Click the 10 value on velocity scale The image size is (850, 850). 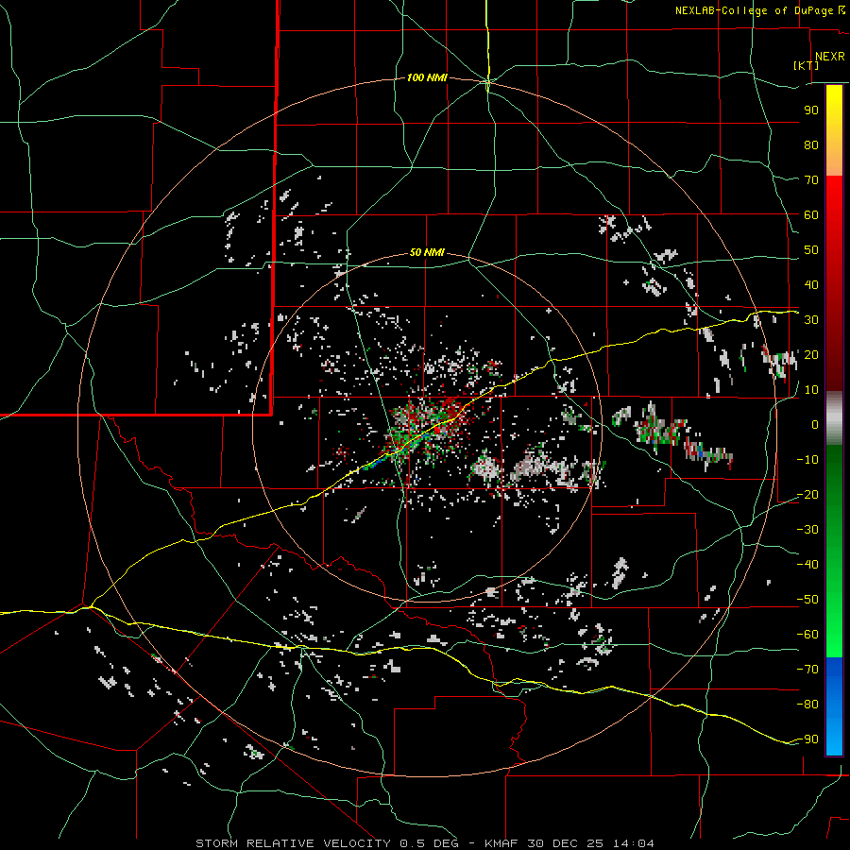click(x=811, y=390)
